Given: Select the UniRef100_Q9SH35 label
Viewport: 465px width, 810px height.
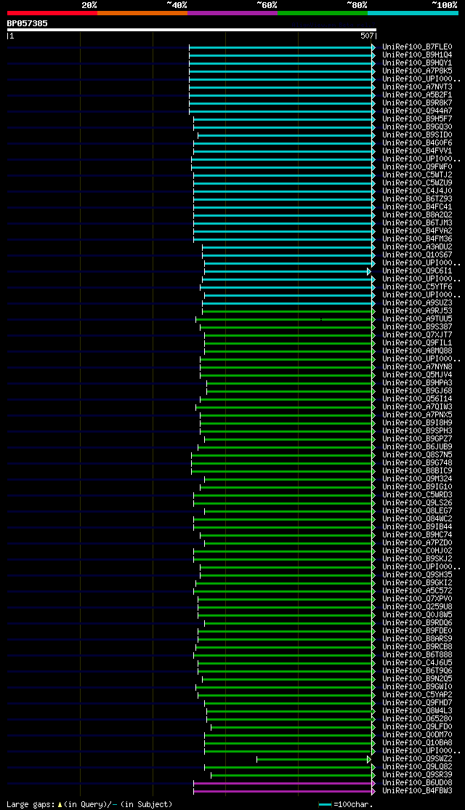Looking at the screenshot, I should (x=418, y=575).
